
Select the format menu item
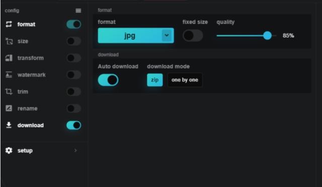(43, 24)
